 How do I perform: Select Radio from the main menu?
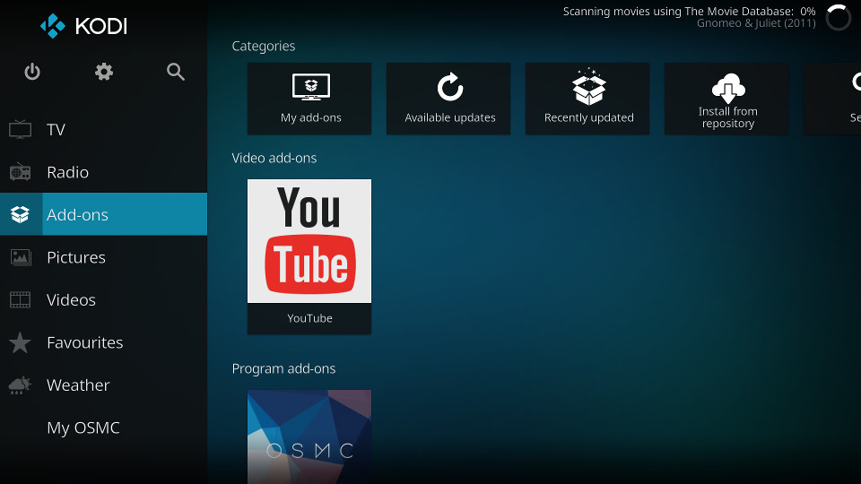[x=103, y=172]
